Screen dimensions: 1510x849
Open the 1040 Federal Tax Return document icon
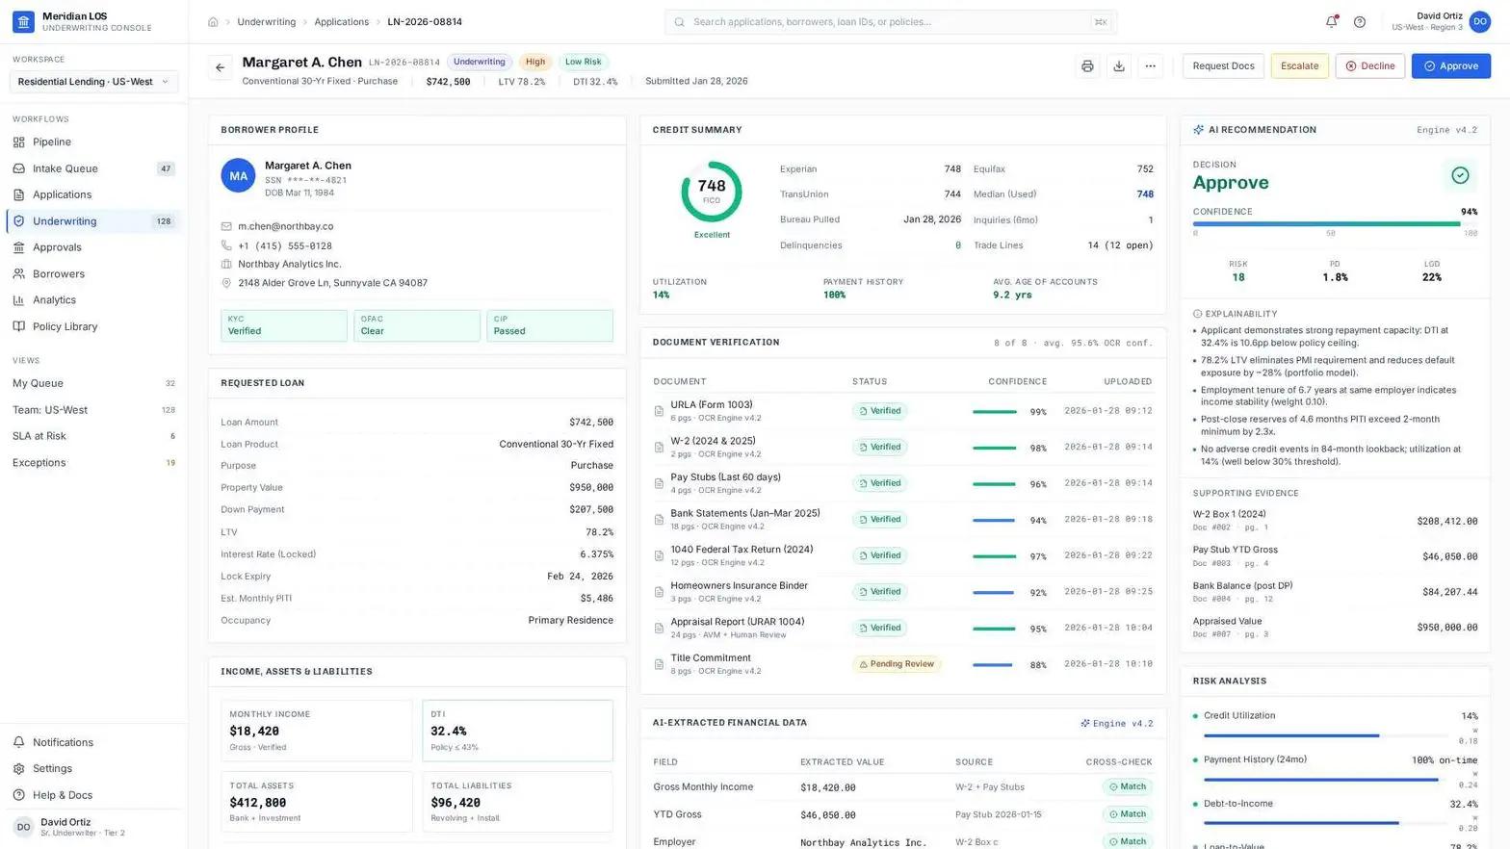pyautogui.click(x=659, y=555)
